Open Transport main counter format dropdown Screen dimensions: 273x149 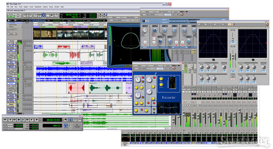pyautogui.click(x=61, y=120)
